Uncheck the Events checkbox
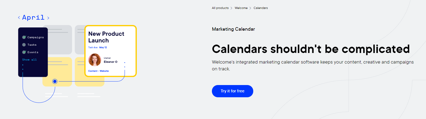 pos(24,52)
